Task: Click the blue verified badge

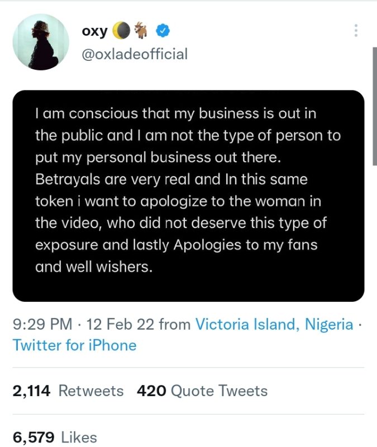Action: click(163, 31)
